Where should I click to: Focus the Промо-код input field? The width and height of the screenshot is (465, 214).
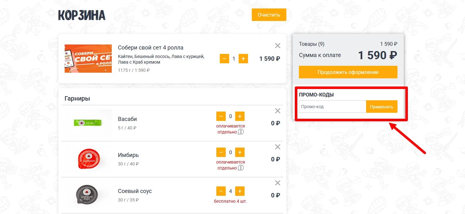pyautogui.click(x=332, y=107)
